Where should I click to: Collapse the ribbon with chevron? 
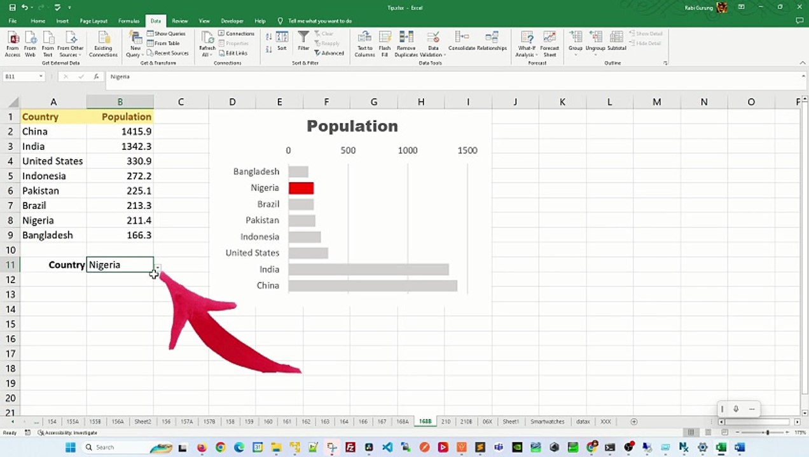click(x=803, y=63)
